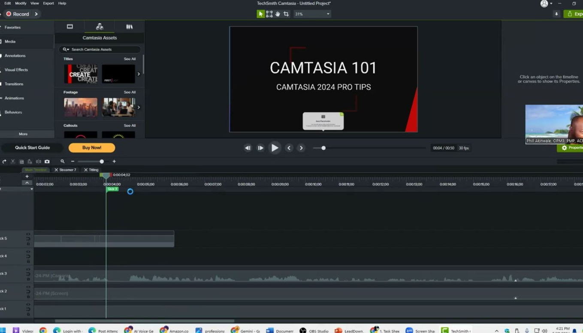Click the split clip icon

tap(39, 162)
